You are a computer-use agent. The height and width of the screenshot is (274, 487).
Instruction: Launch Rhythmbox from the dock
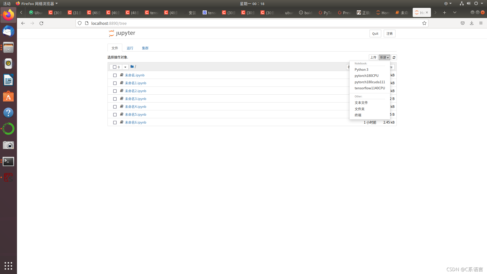pyautogui.click(x=8, y=64)
